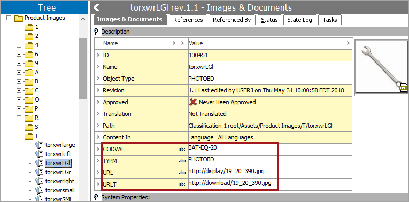The height and width of the screenshot is (202, 409).
Task: Collapse the Description section pin
Action: [x=96, y=32]
